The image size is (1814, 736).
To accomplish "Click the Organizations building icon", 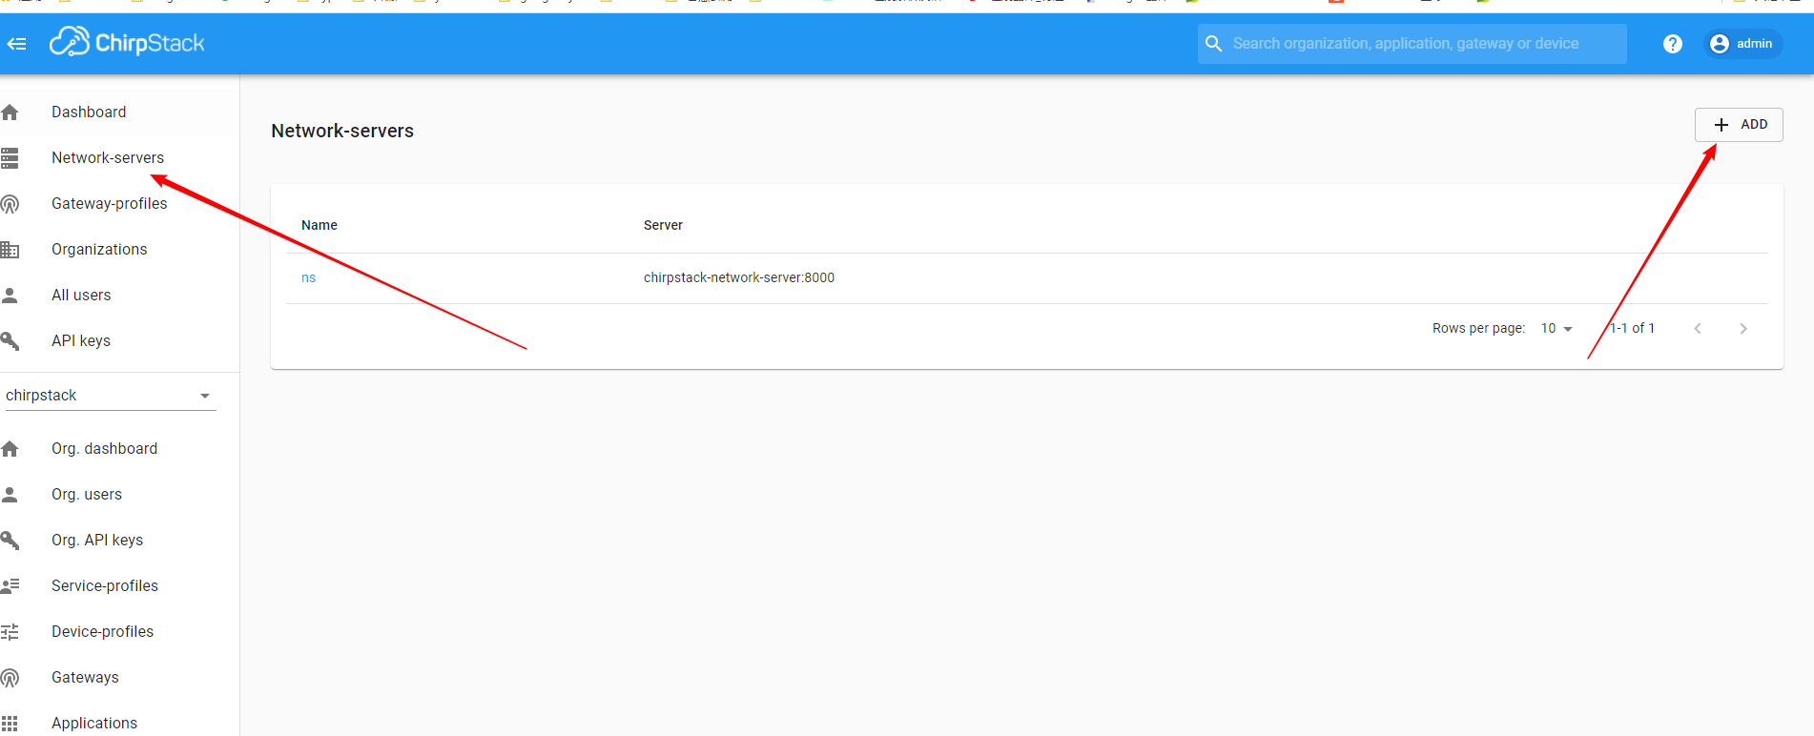I will tap(10, 250).
